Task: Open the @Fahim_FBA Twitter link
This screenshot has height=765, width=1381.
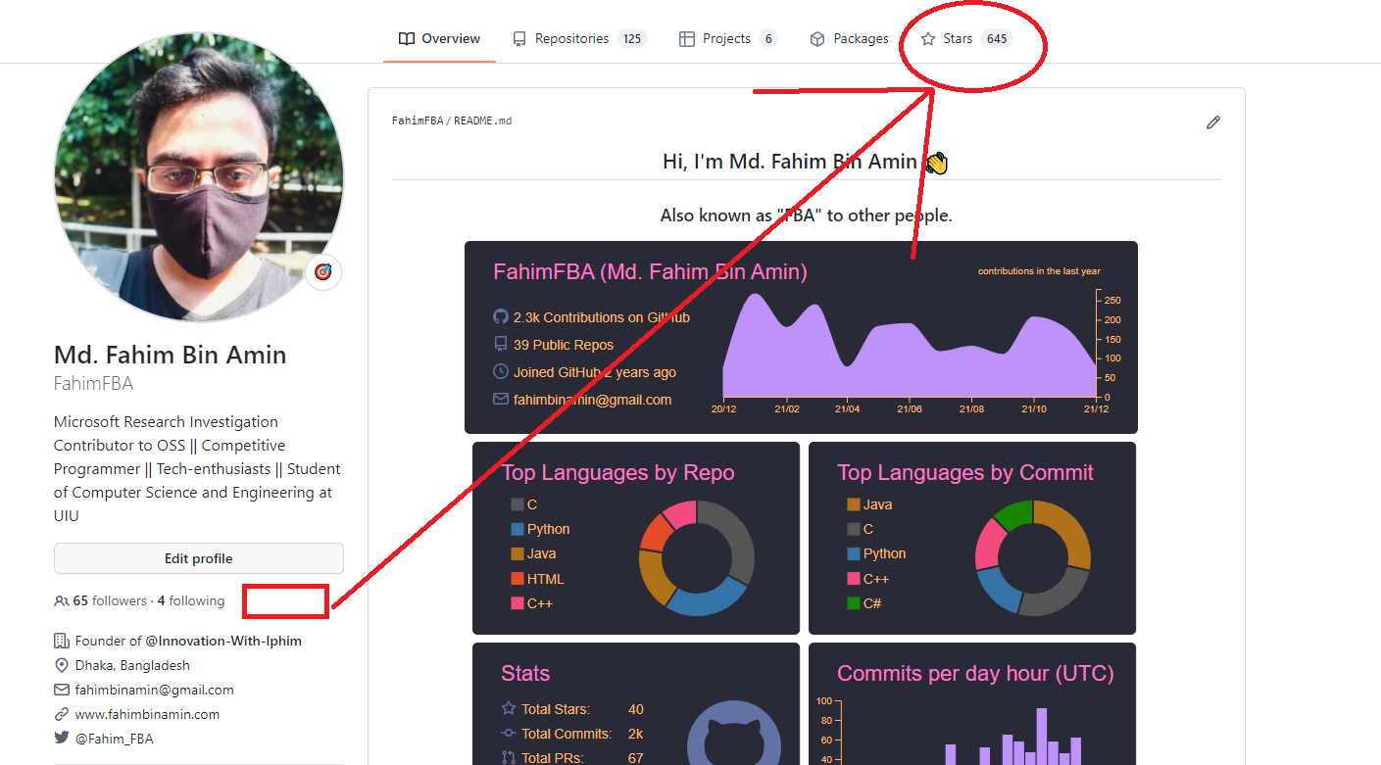Action: (115, 739)
